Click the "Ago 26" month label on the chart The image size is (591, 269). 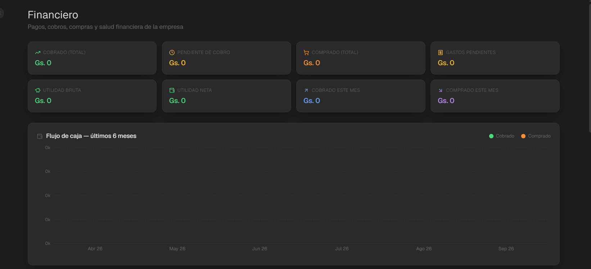coord(424,249)
